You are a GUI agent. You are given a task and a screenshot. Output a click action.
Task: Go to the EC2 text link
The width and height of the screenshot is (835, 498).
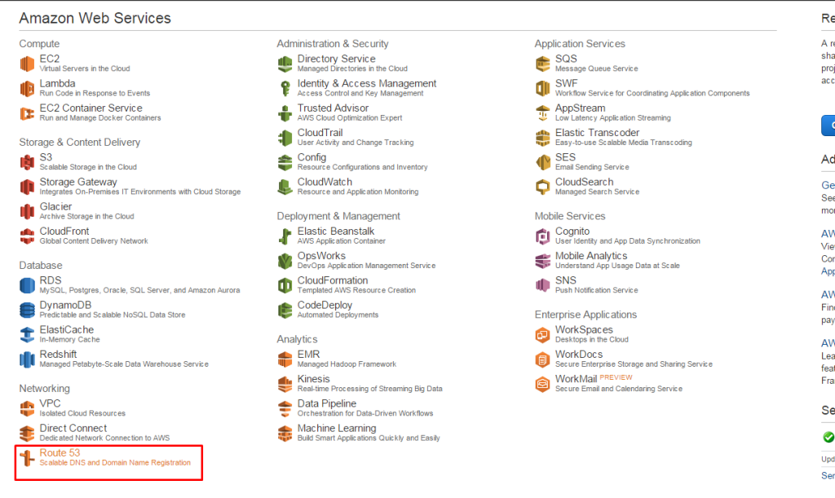[50, 59]
